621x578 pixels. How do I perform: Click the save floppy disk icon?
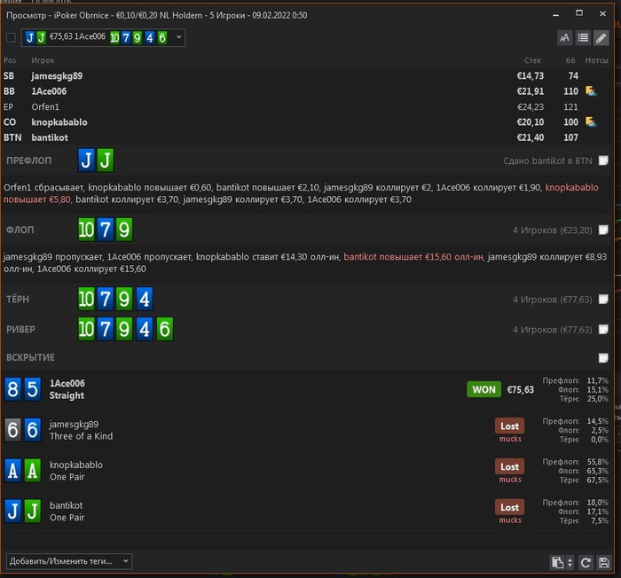tap(603, 562)
